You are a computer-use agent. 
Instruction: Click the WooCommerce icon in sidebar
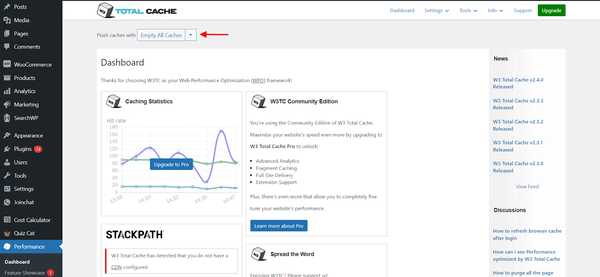point(7,64)
